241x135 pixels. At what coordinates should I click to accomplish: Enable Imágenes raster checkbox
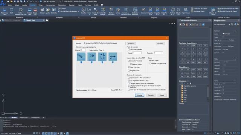coord(129,71)
